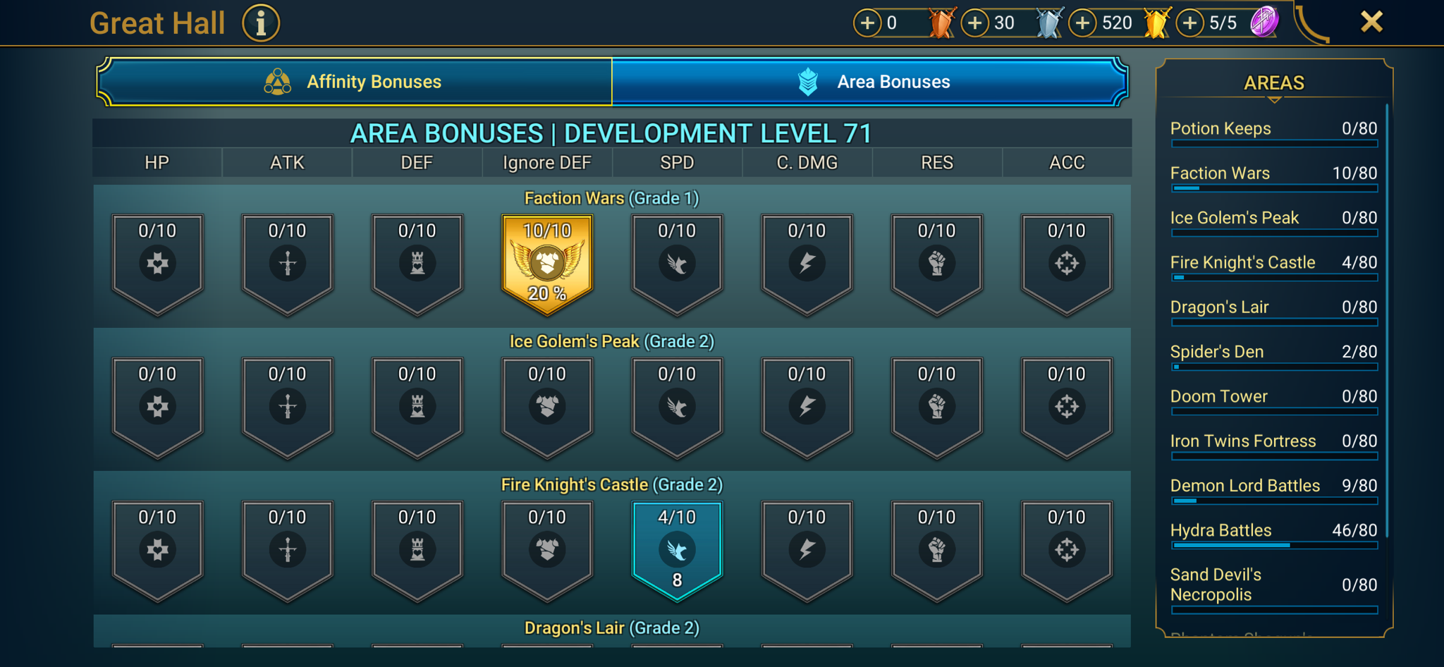Screen dimensions: 1444x667
Task: Collapse the AREAS panel header arrow
Action: (1274, 100)
